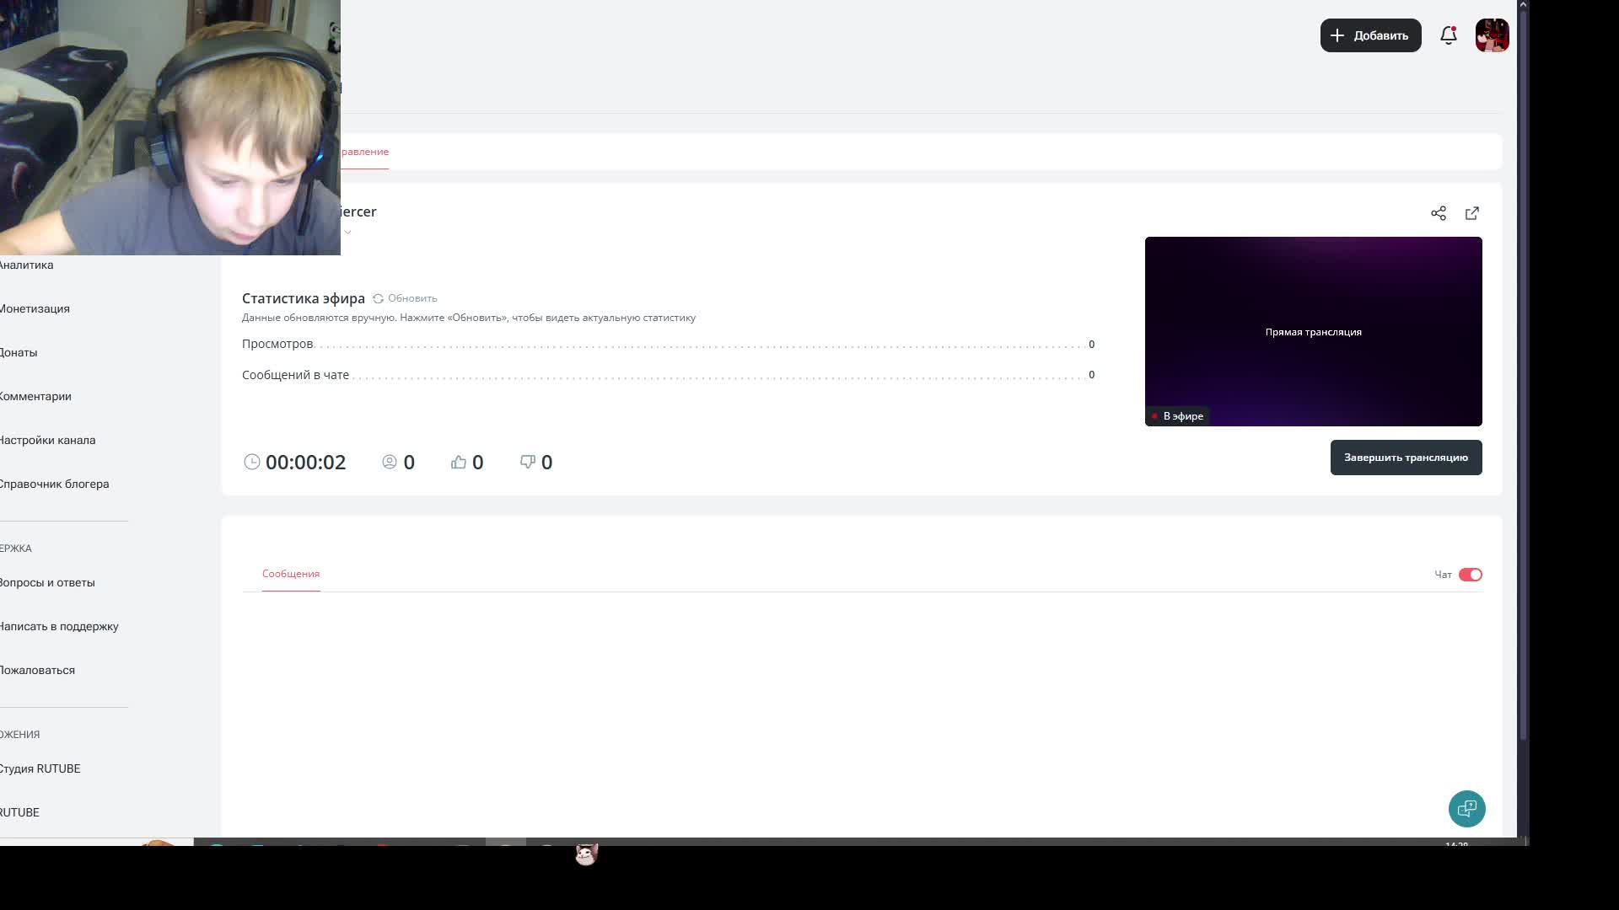Open Аналитика in the sidebar
The image size is (1619, 910).
[27, 265]
